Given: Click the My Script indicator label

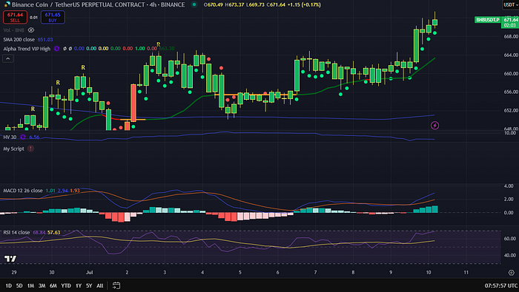Looking at the screenshot, I should pos(13,149).
